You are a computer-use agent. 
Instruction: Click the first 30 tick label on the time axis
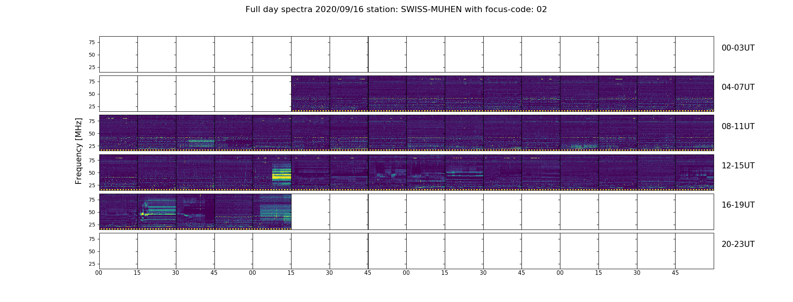click(x=176, y=273)
